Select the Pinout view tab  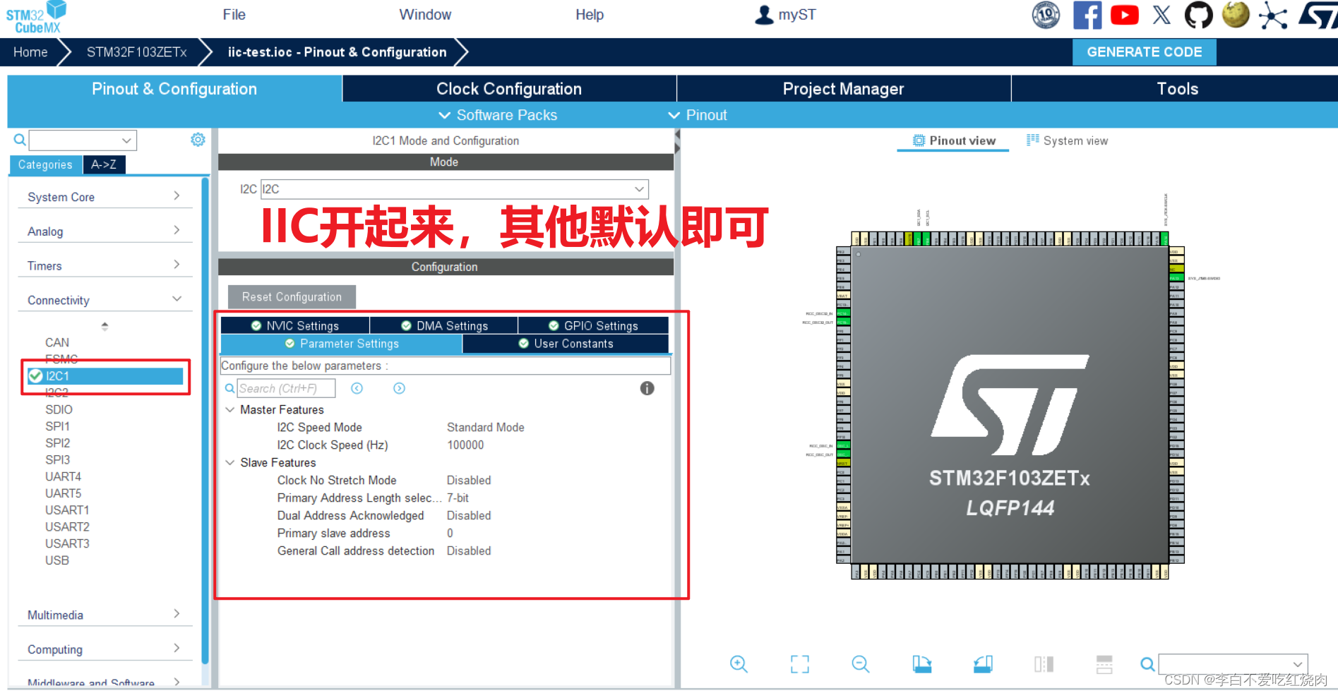click(954, 140)
